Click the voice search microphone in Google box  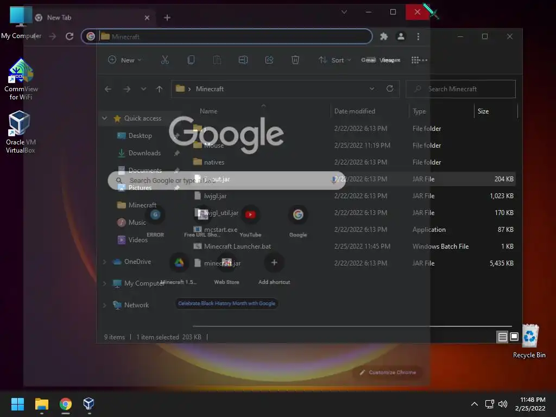[333, 180]
